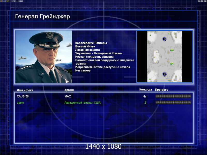Viewport: 207px width, 155px height.
Task: Select player name 'XAUS-06'
Action: [23, 96]
